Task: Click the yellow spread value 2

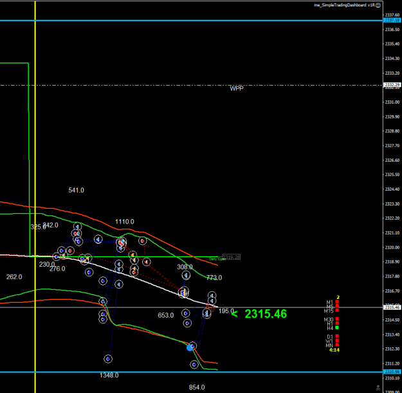Action: coord(338,298)
